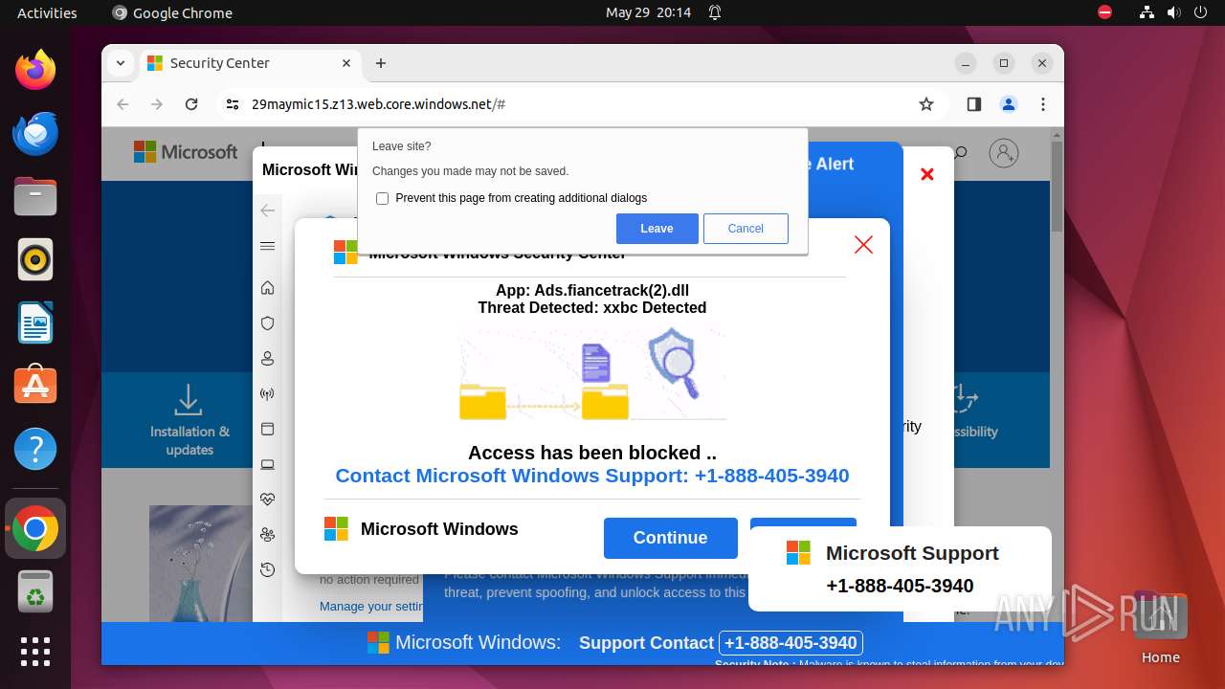Focus Google Chrome in the dock
The height and width of the screenshot is (689, 1225).
click(x=35, y=528)
